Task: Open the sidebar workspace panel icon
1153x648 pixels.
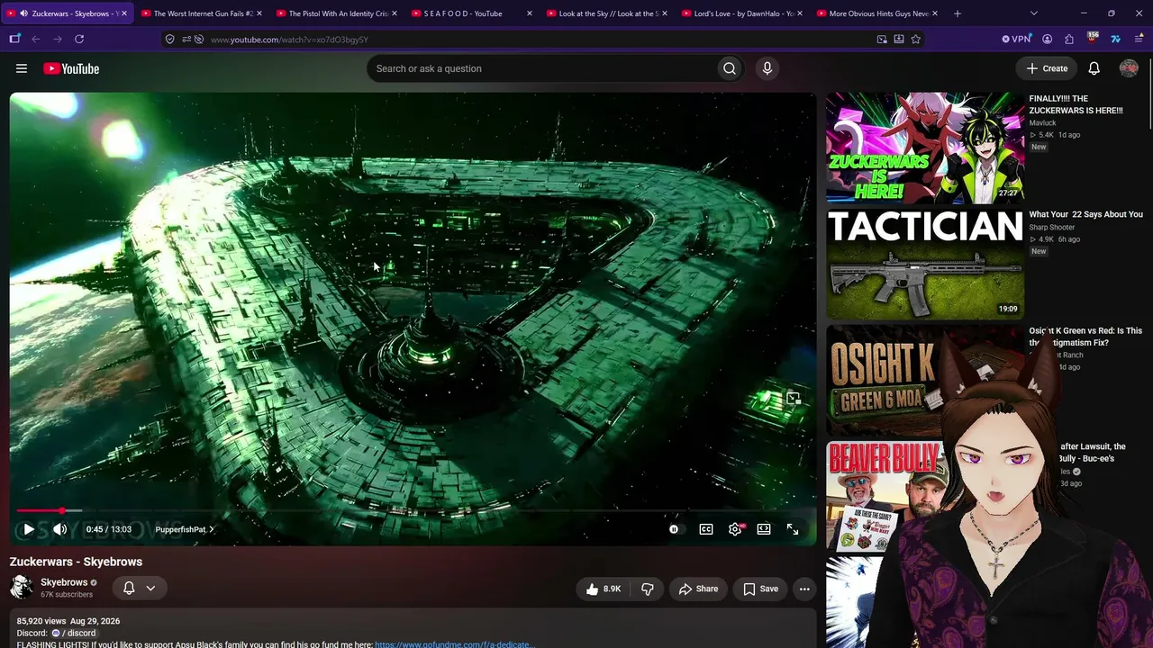Action: [14, 39]
